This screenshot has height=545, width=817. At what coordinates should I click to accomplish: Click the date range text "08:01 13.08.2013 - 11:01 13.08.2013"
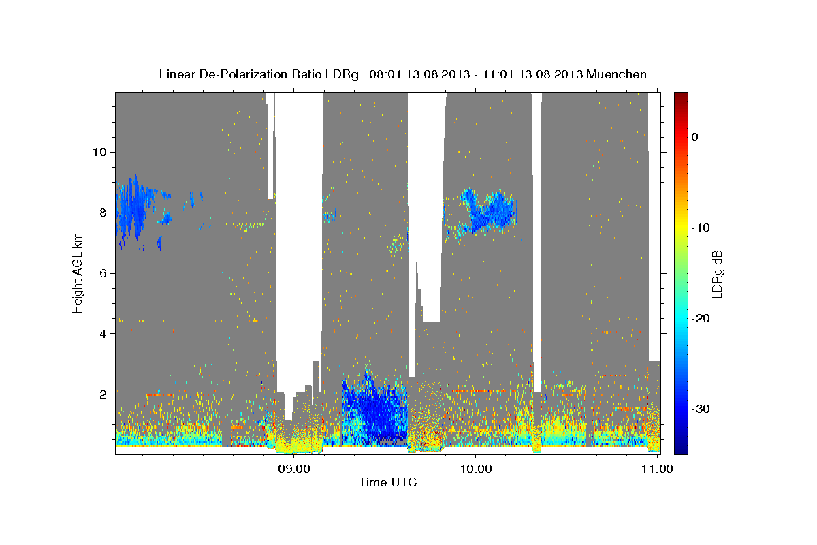coord(475,74)
